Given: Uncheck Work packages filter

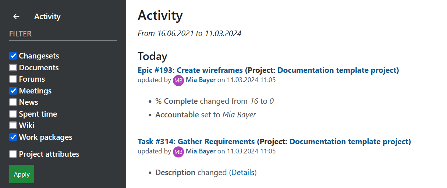Looking at the screenshot, I should point(13,137).
